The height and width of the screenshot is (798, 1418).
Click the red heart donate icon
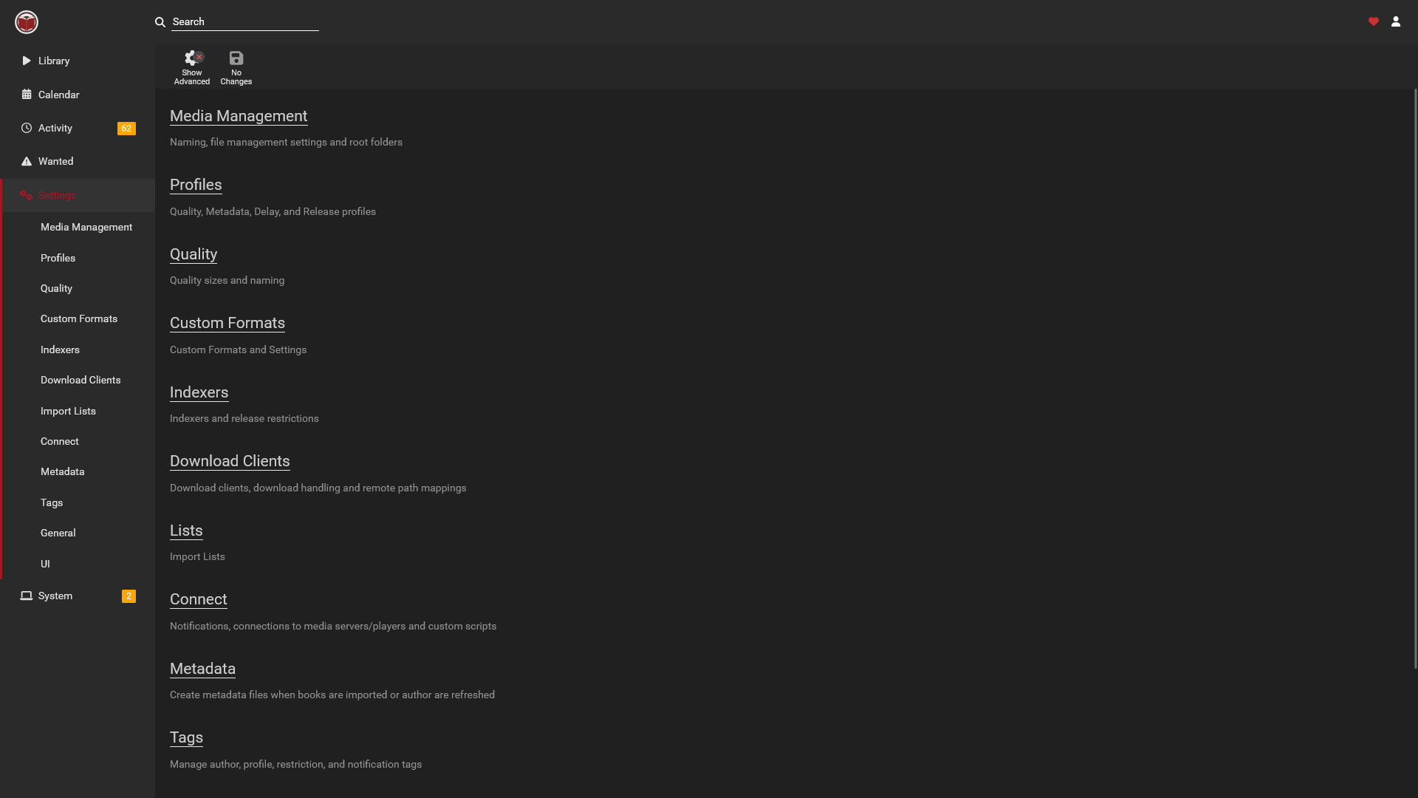tap(1374, 21)
